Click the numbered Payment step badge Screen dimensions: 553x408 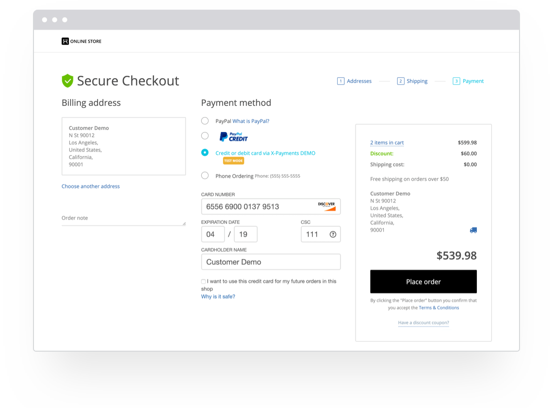pos(456,81)
